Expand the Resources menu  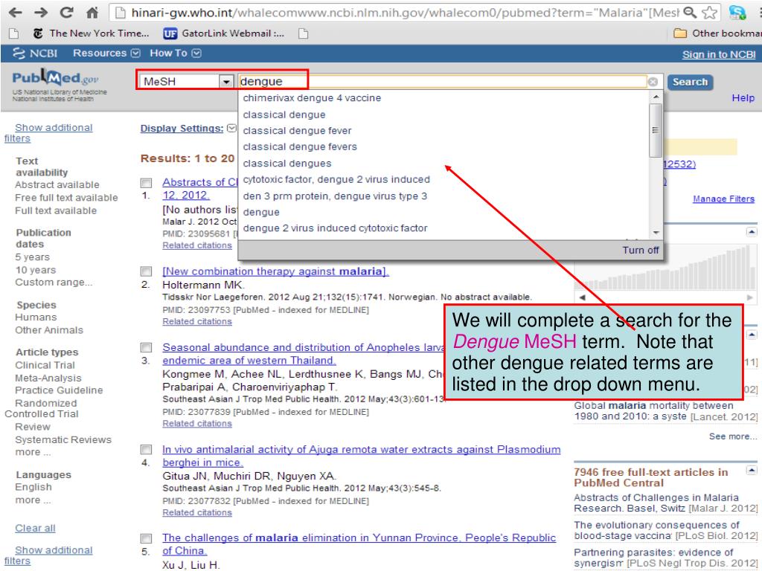106,53
